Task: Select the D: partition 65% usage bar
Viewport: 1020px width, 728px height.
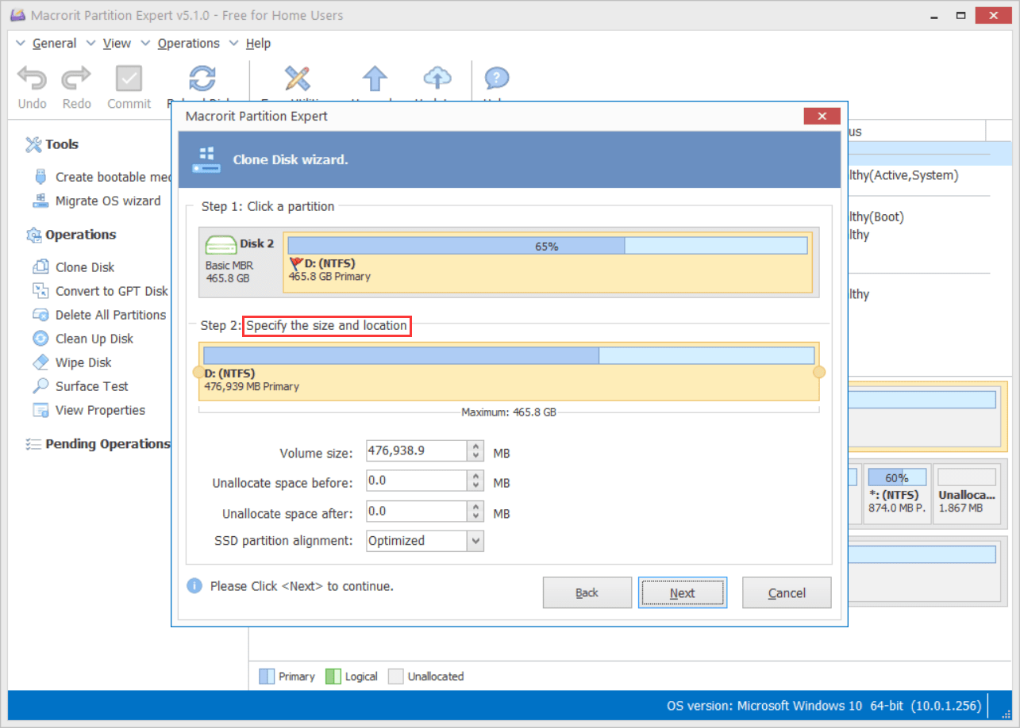Action: pos(548,246)
